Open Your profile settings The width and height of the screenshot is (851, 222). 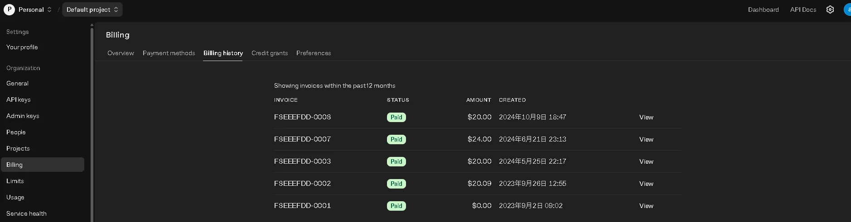click(x=22, y=47)
